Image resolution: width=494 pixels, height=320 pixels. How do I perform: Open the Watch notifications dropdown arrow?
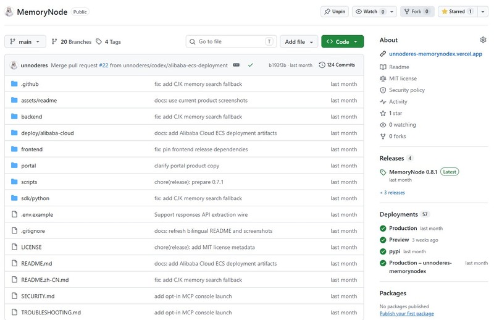[x=391, y=12]
